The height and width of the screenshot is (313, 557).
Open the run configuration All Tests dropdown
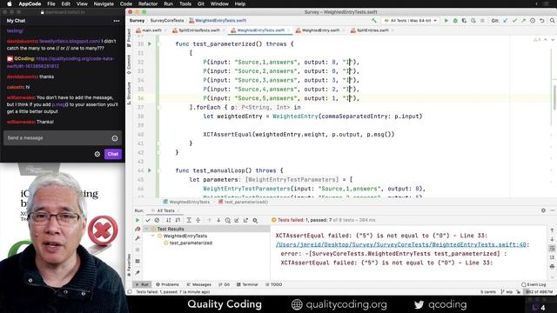411,21
